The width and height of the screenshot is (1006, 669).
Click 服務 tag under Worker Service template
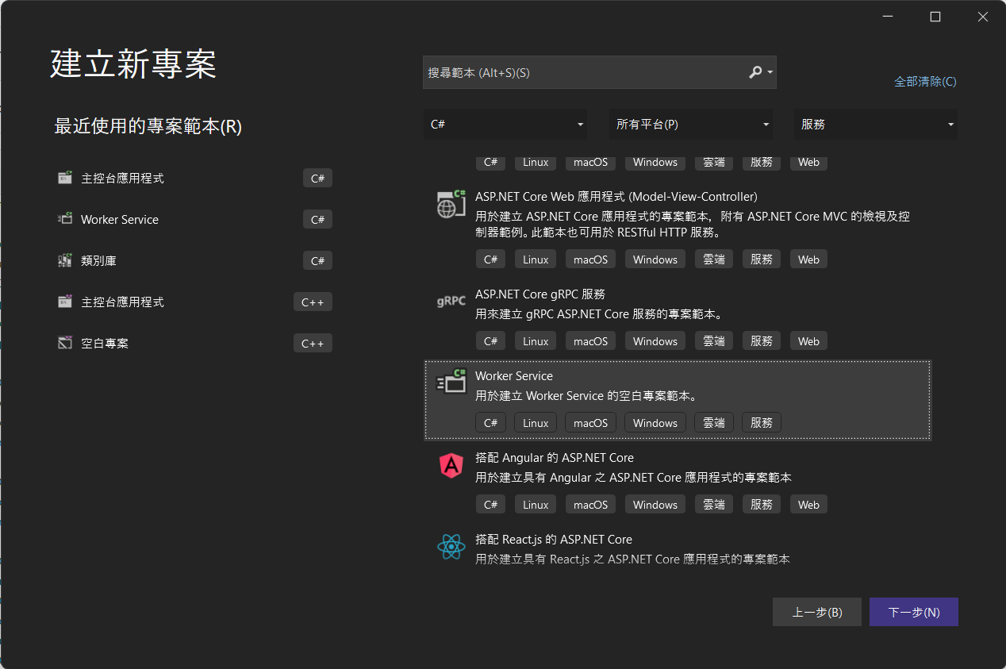coord(762,423)
